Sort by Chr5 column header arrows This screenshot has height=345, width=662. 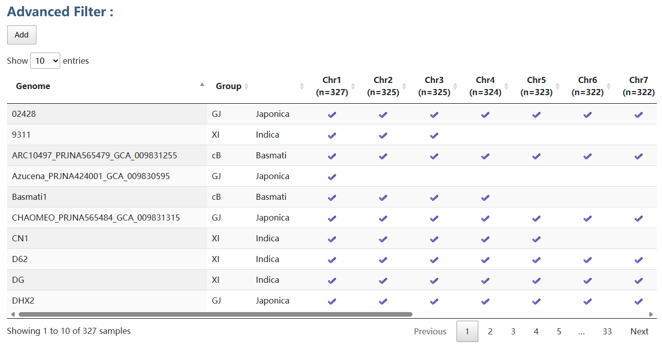[557, 87]
